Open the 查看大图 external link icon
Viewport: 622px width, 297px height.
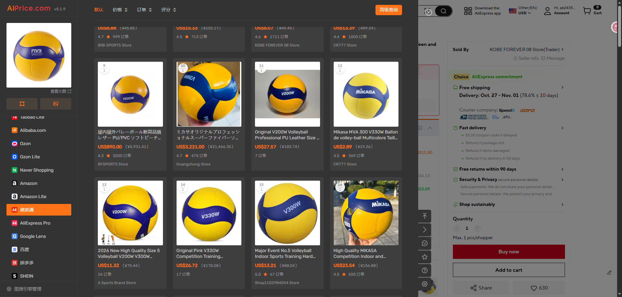click(69, 91)
